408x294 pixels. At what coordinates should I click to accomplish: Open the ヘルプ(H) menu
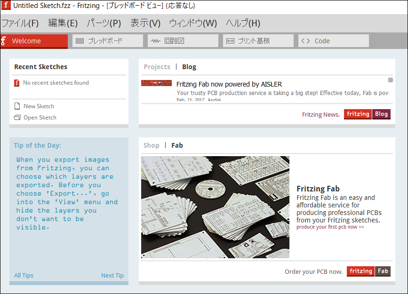tap(243, 23)
